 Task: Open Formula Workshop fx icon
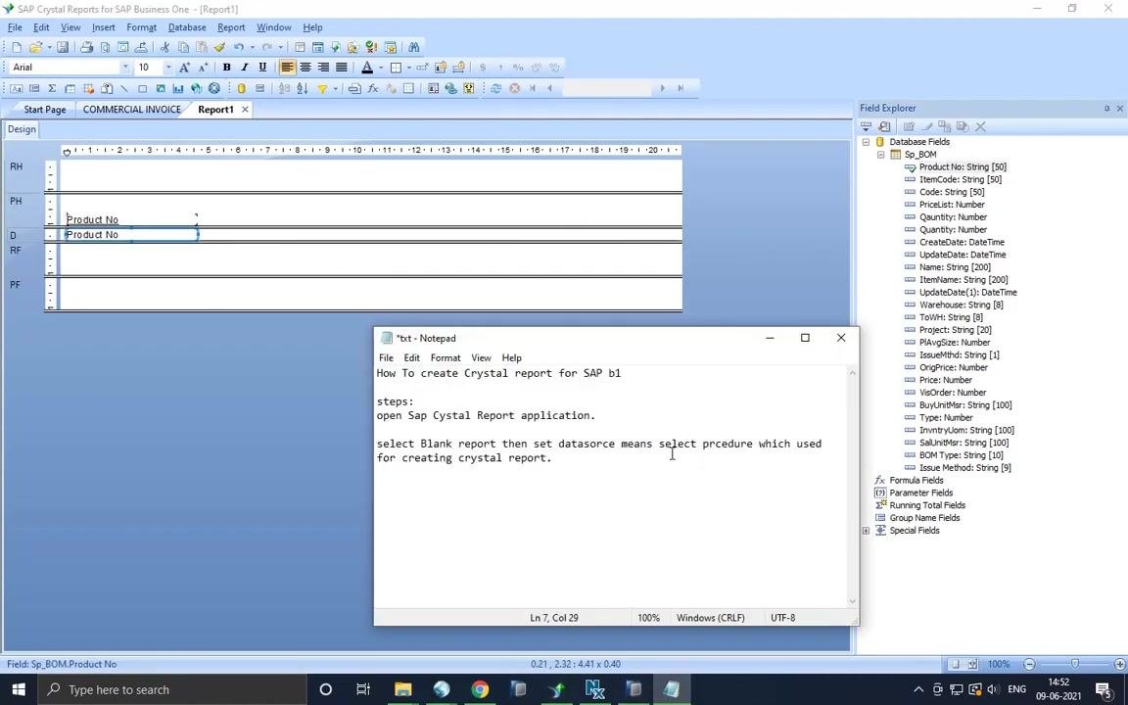(373, 88)
